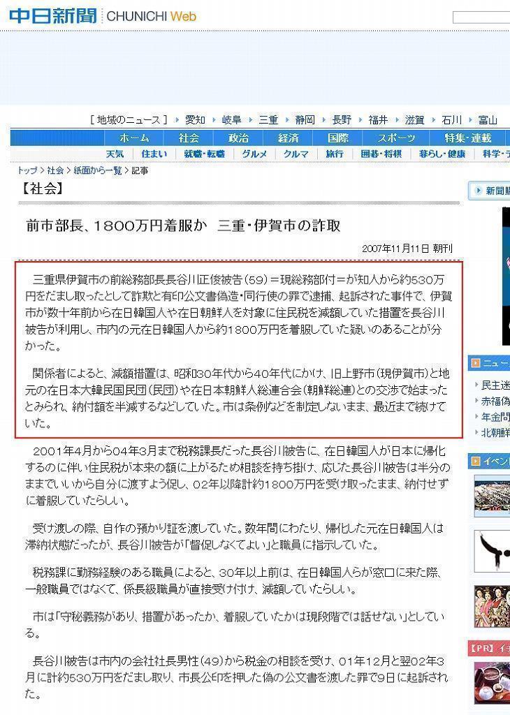Click the 中日新聞 logo
Screen dimensions: 510x715
tap(53, 15)
